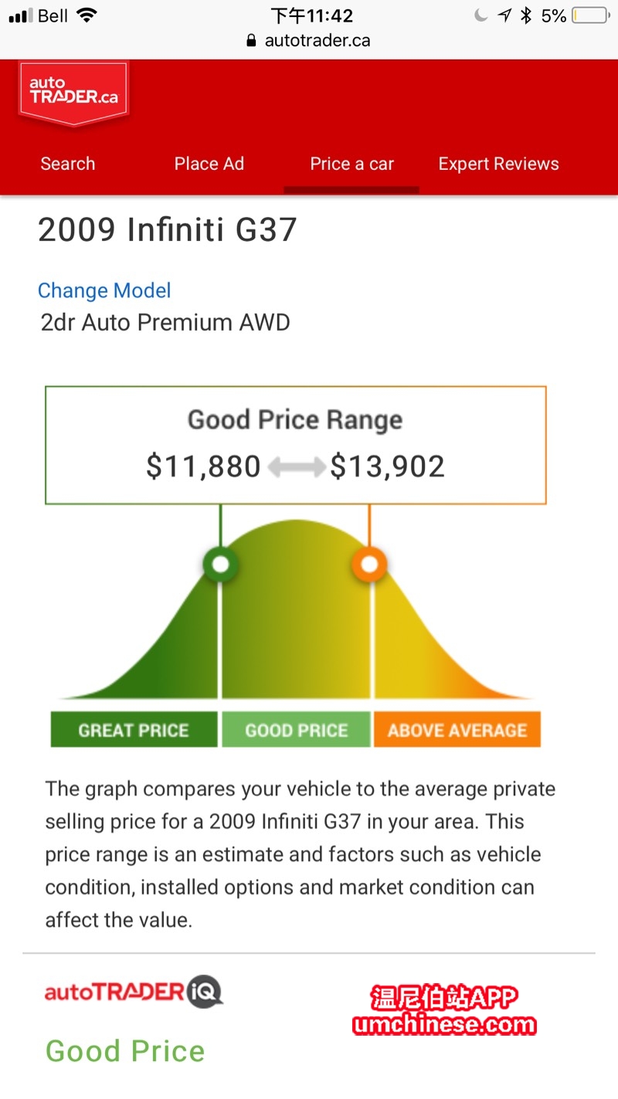Tap the location arrow status icon
Viewport: 618px width, 1099px height.
(x=504, y=15)
